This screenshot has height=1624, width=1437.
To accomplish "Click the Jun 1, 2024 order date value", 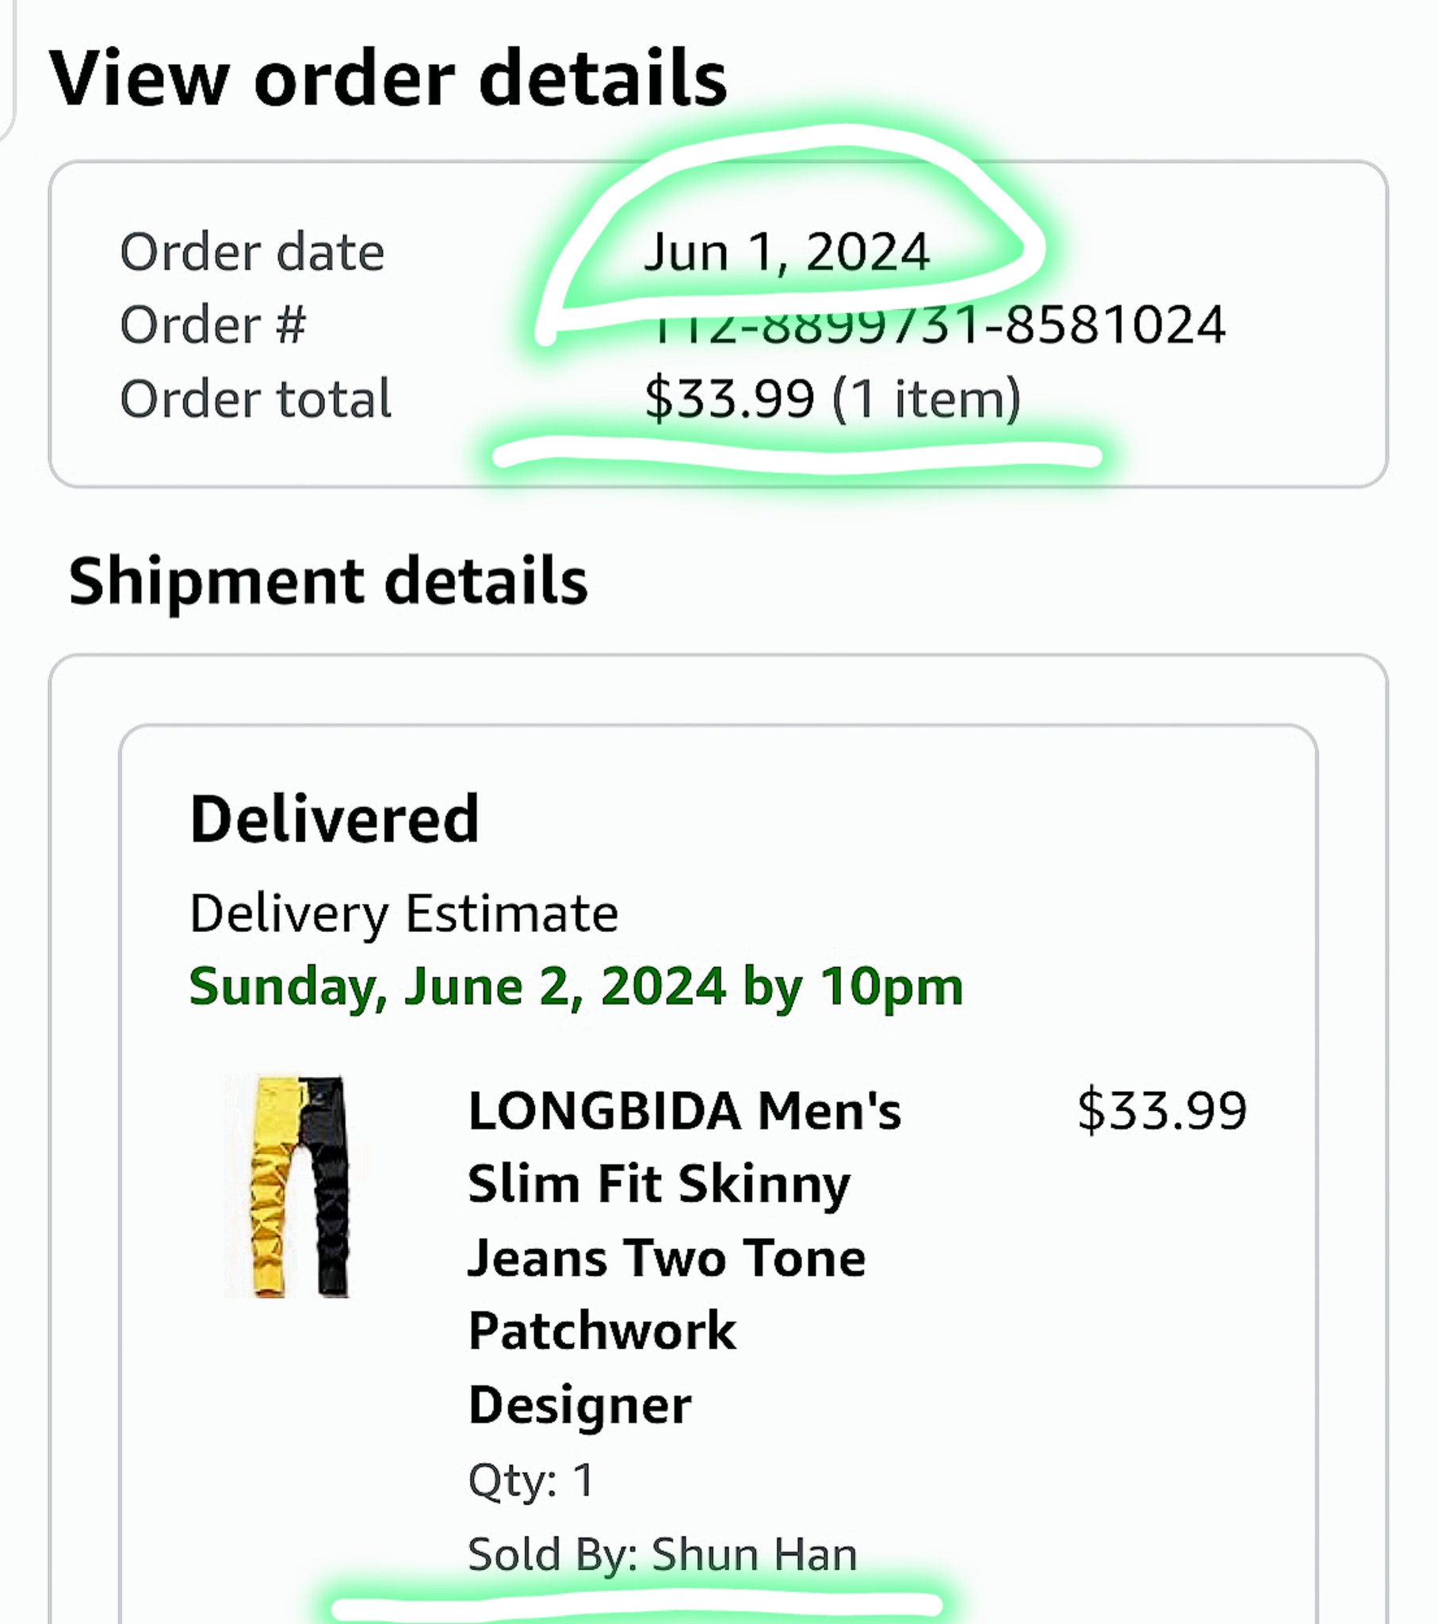I will (786, 253).
